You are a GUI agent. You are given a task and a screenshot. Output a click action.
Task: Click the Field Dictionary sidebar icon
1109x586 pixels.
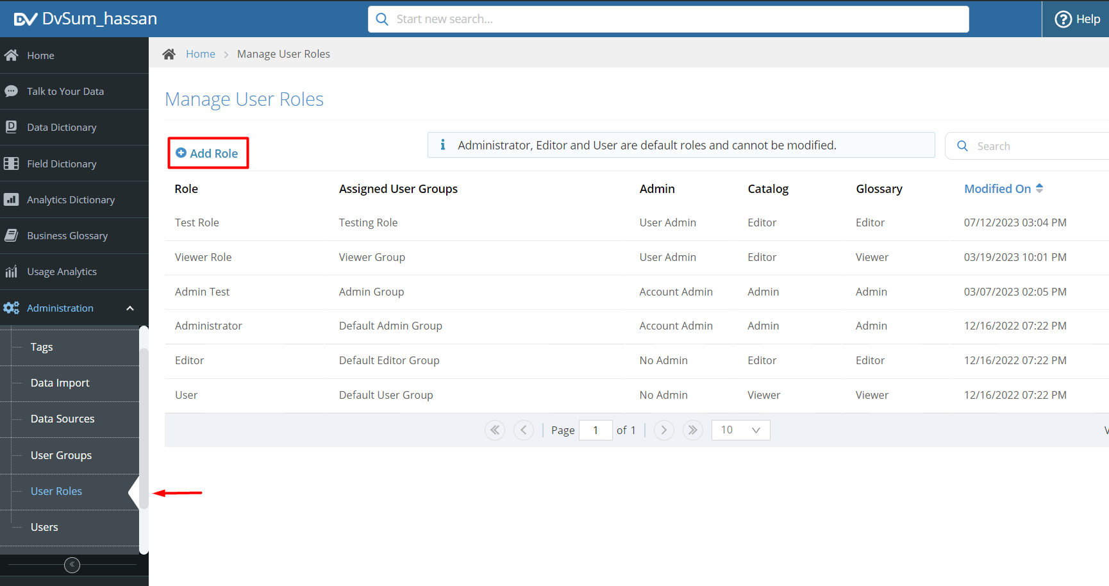(11, 163)
